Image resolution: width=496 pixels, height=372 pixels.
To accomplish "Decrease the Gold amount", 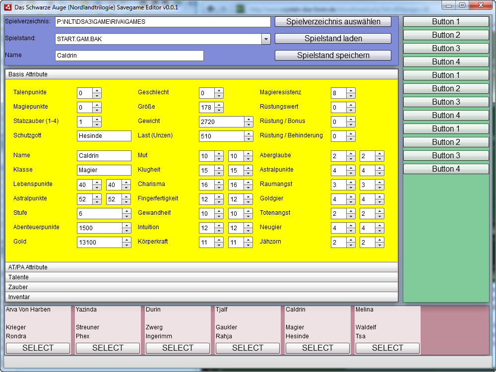I will [x=126, y=245].
